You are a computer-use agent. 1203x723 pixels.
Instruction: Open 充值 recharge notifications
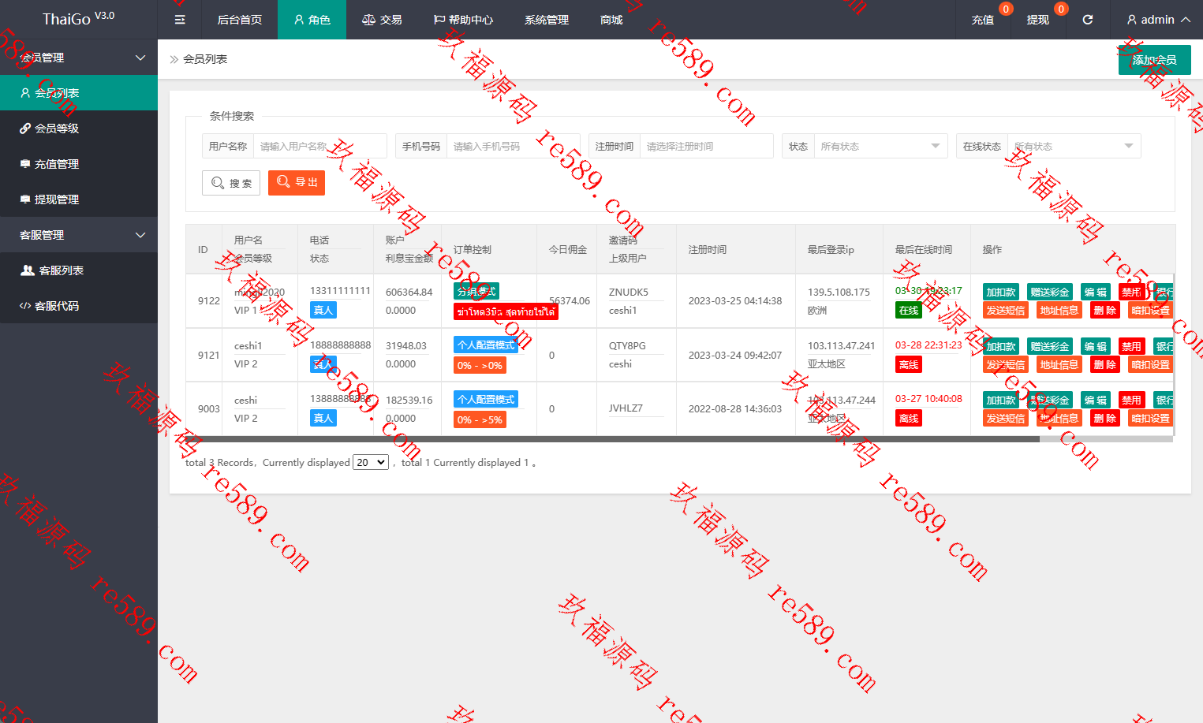(x=983, y=20)
